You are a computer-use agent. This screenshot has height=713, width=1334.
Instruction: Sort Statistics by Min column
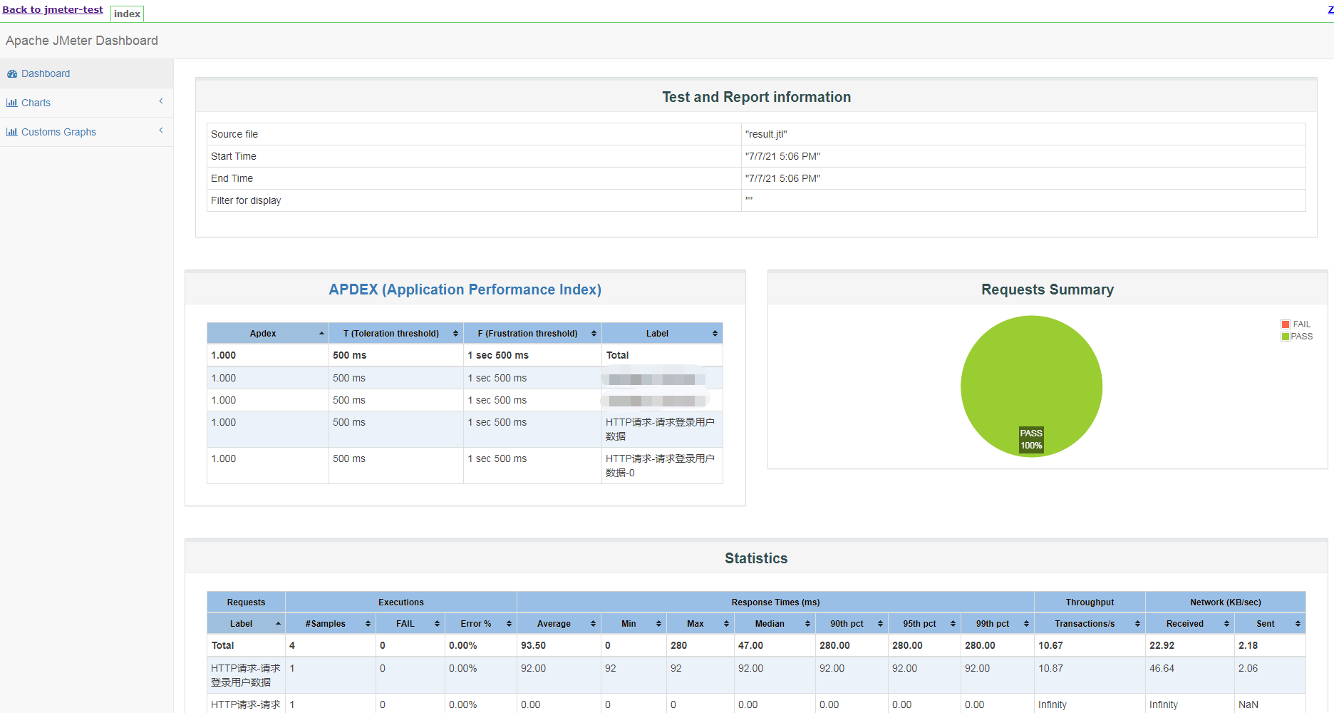[634, 623]
